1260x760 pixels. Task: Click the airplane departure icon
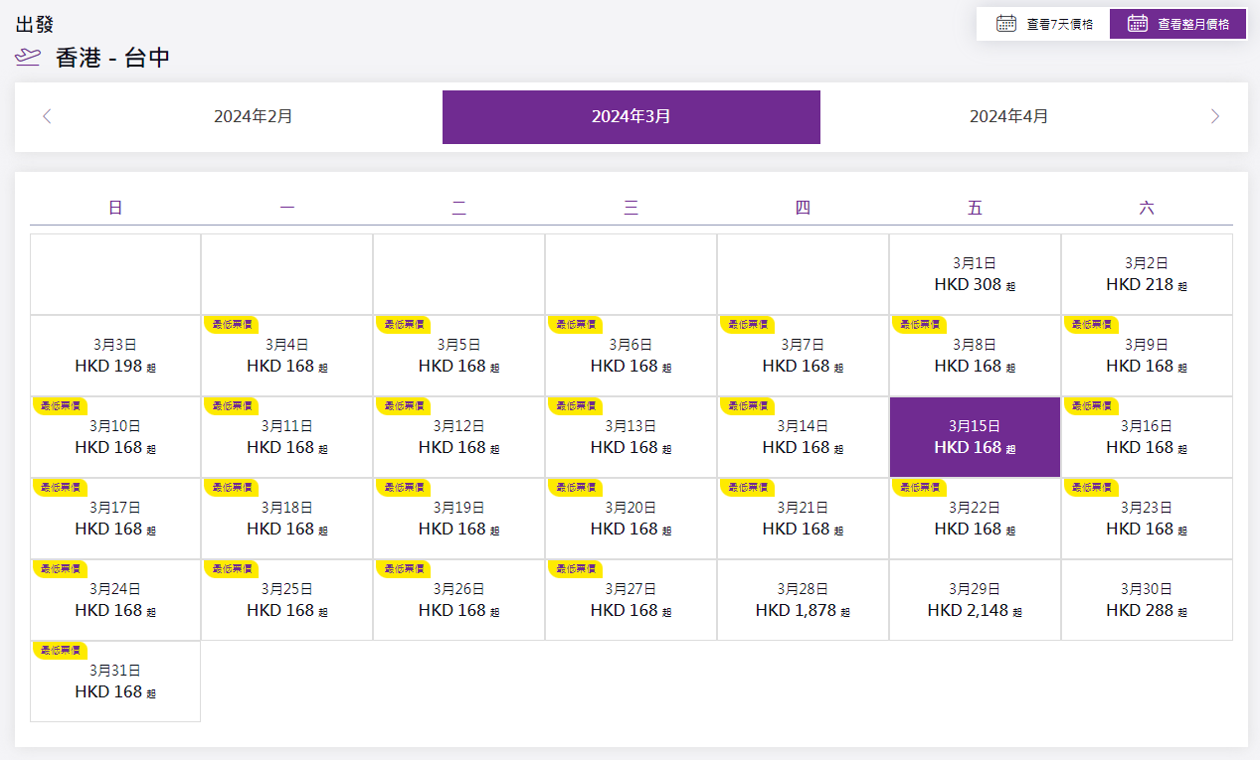coord(28,58)
